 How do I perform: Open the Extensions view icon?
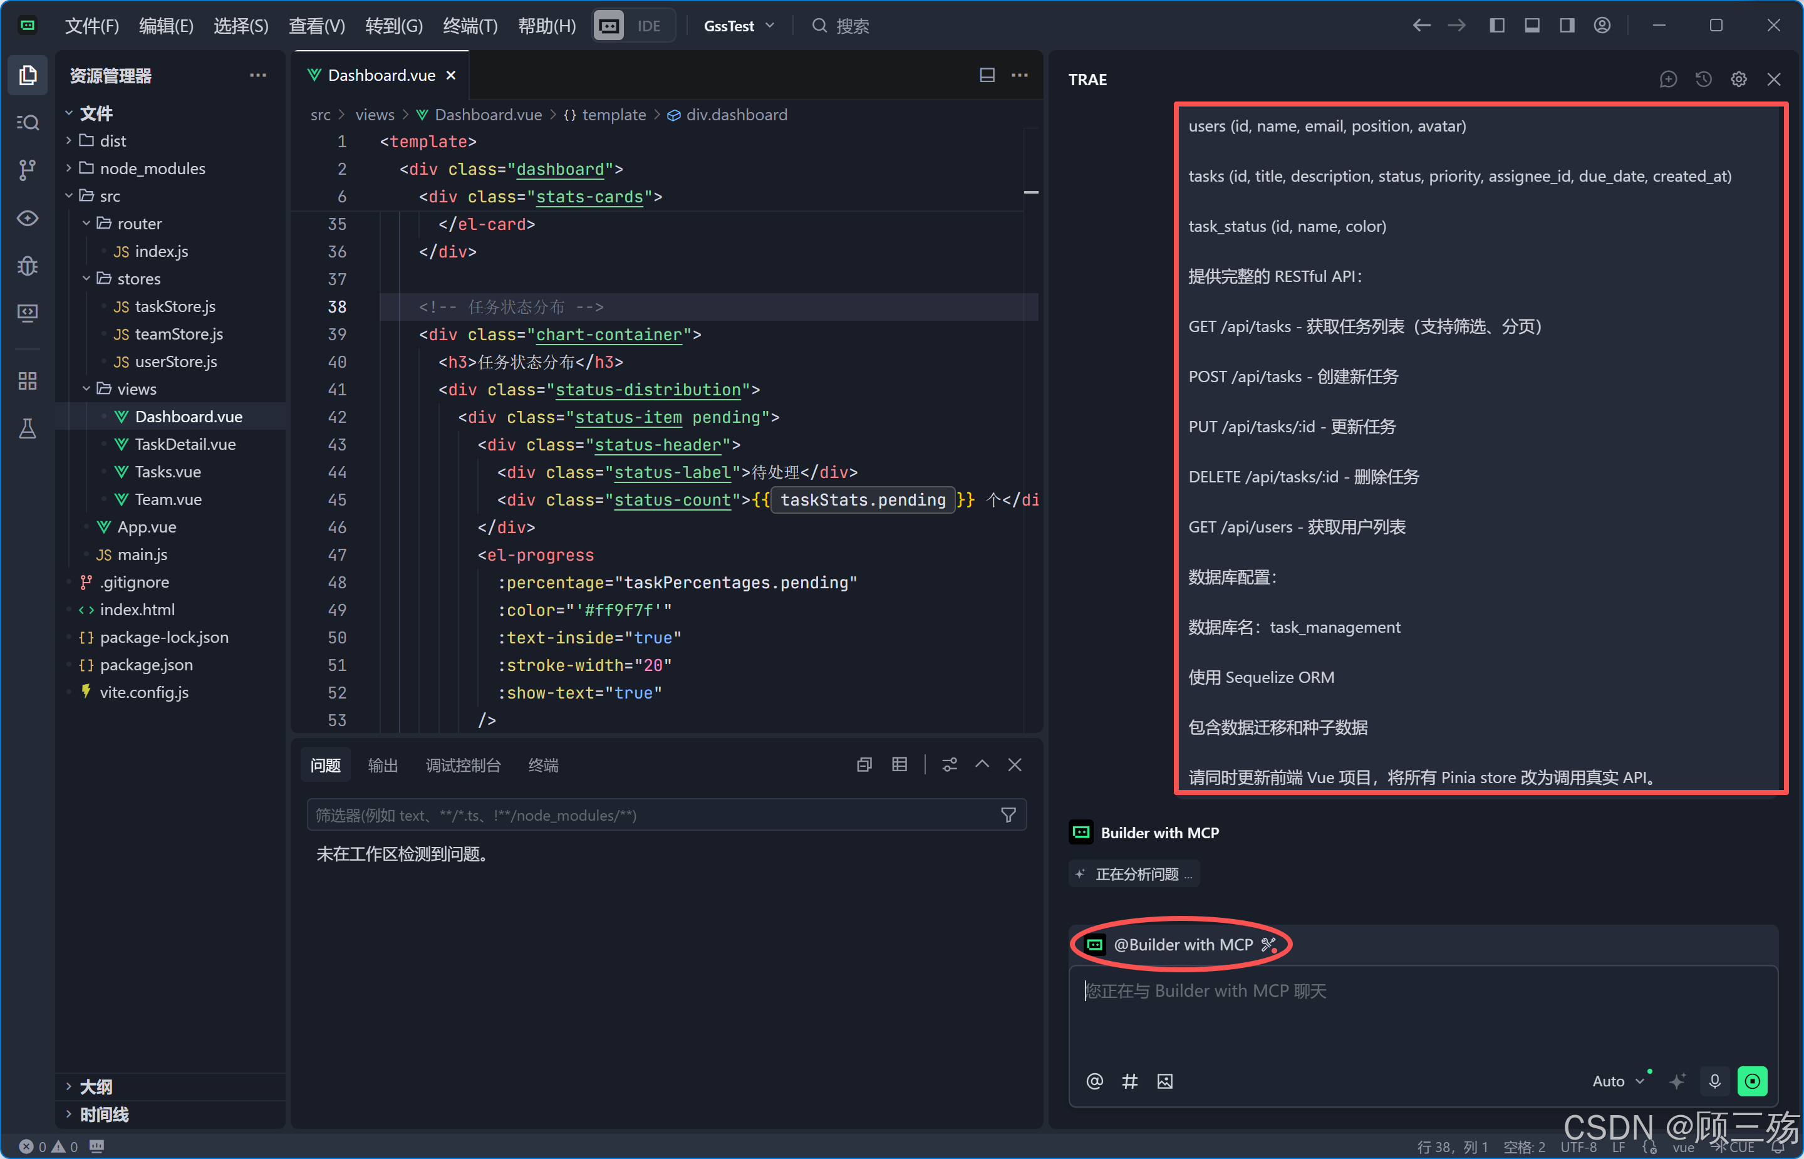(x=28, y=381)
